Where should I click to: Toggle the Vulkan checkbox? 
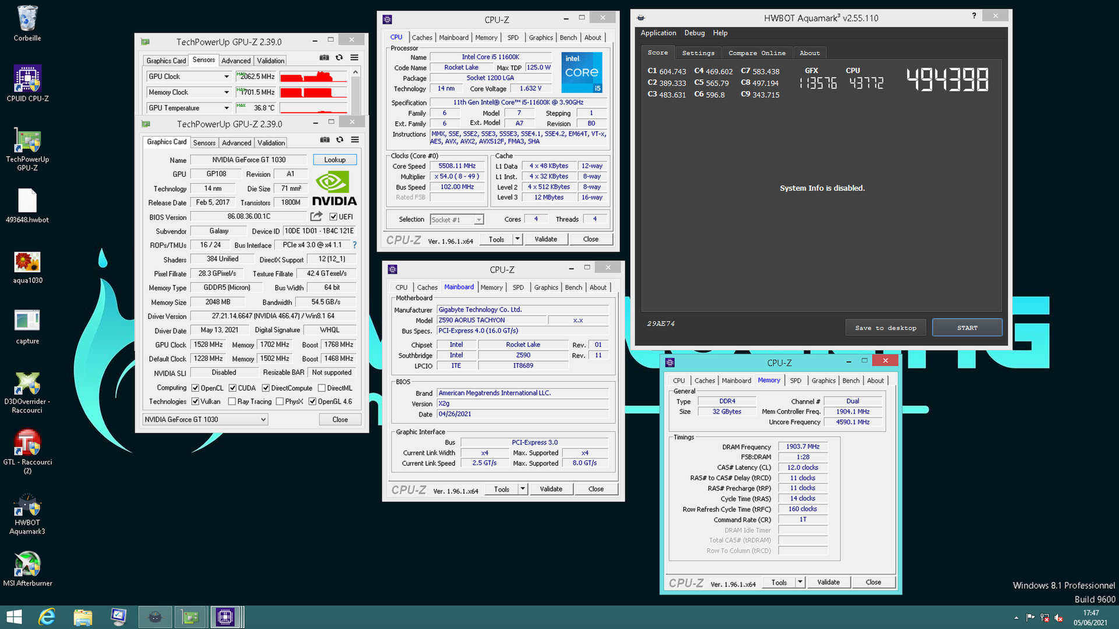(x=195, y=401)
